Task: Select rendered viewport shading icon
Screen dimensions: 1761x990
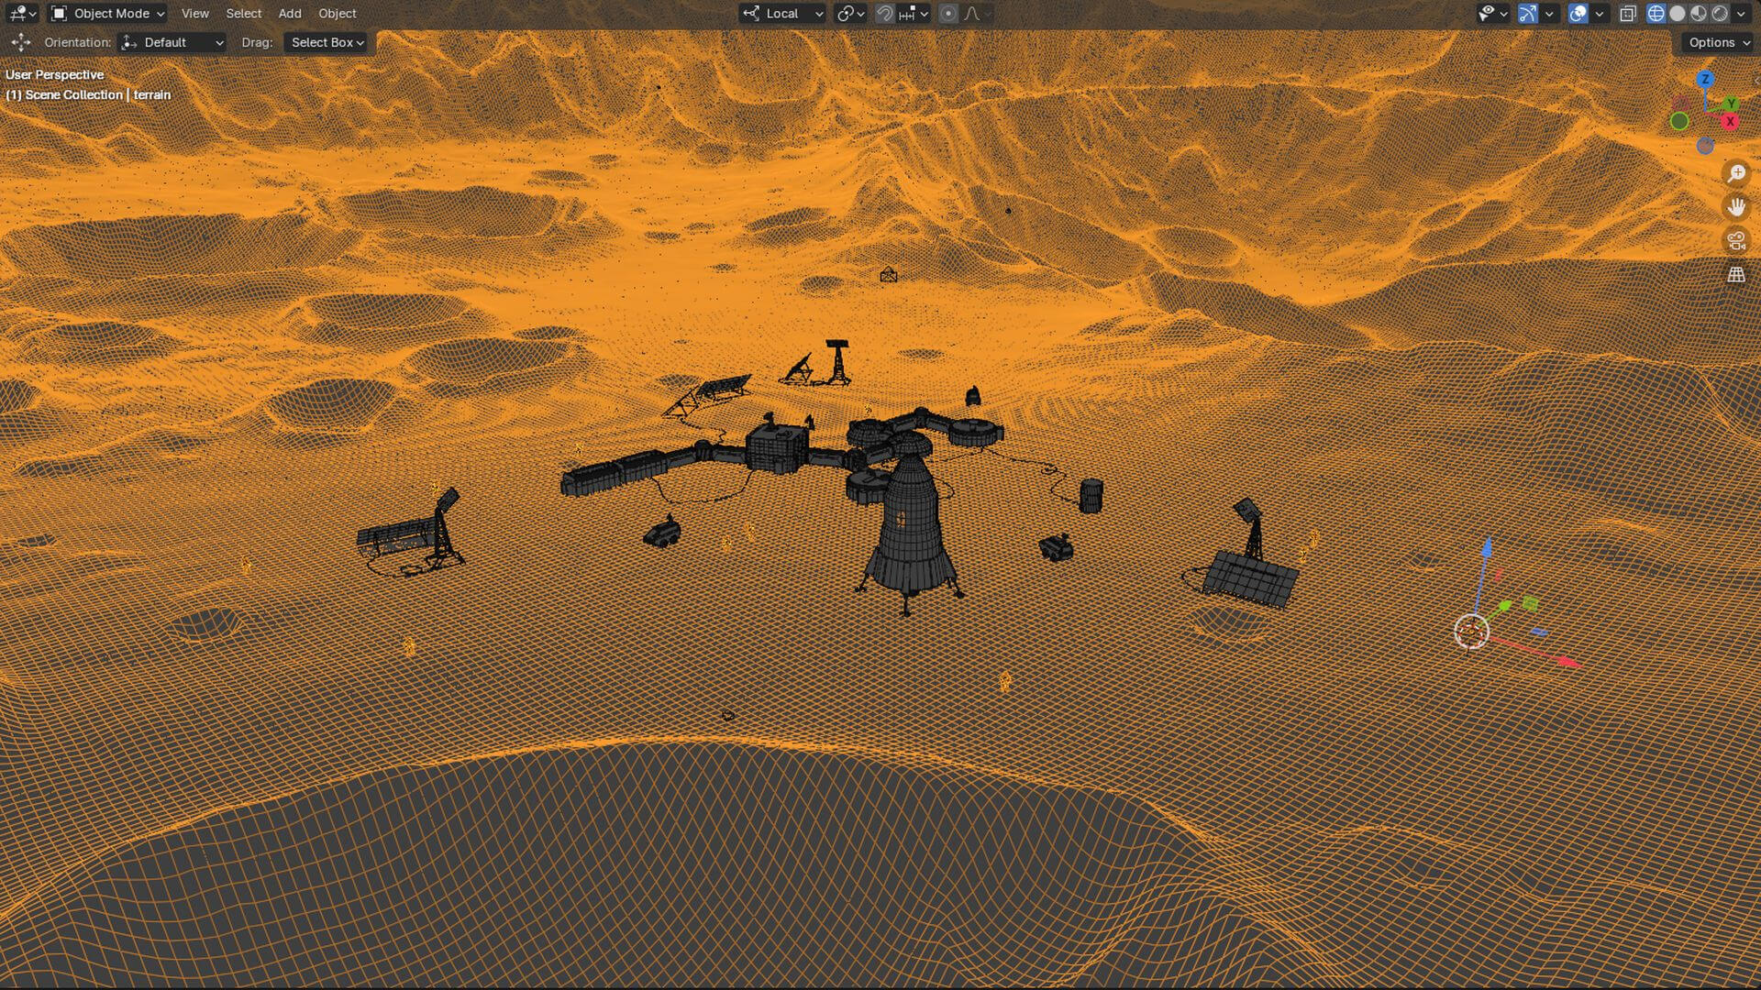Action: pos(1720,14)
